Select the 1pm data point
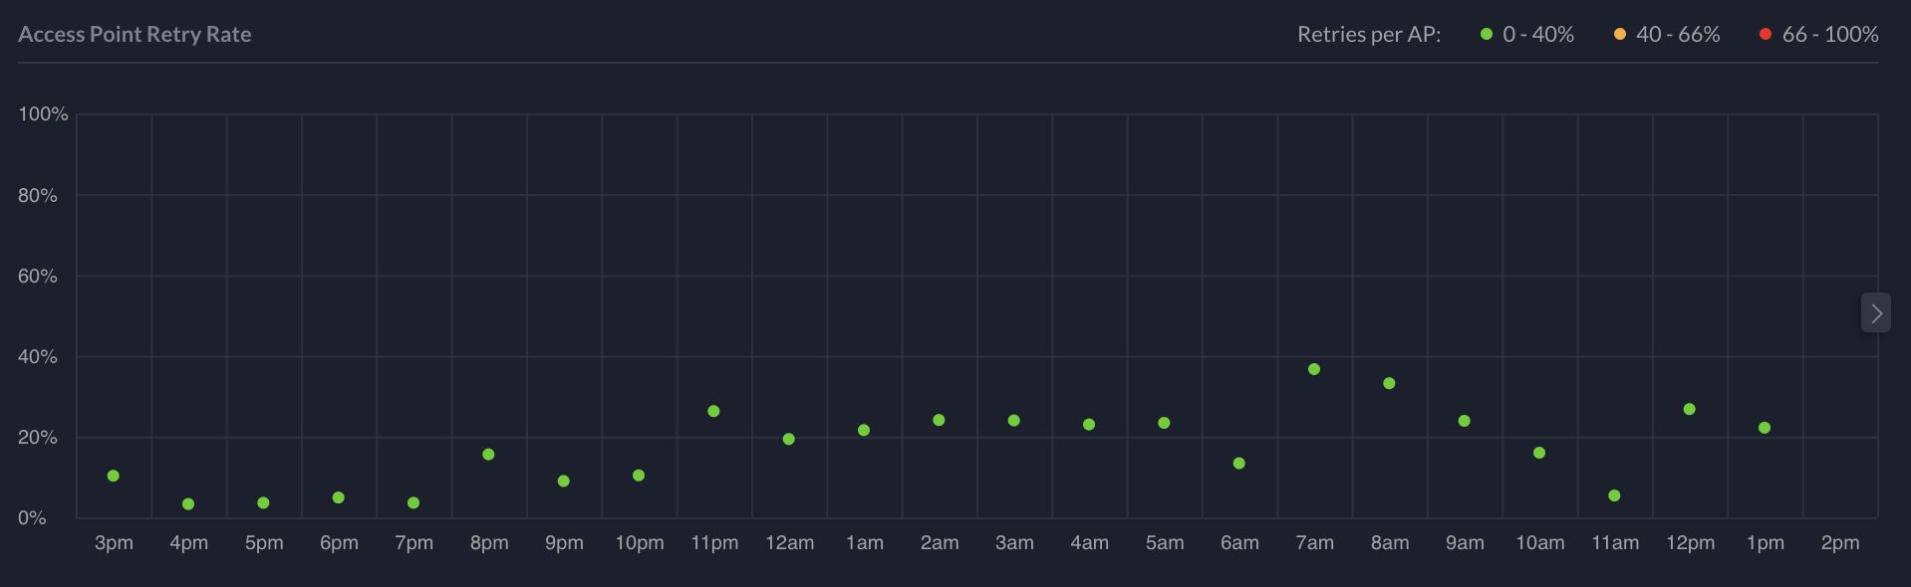The image size is (1911, 587). click(1765, 428)
